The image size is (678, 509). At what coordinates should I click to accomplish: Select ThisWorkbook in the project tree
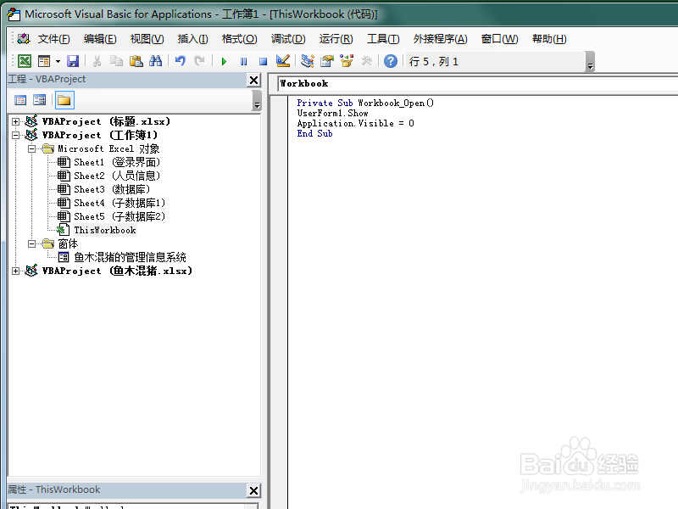click(104, 230)
